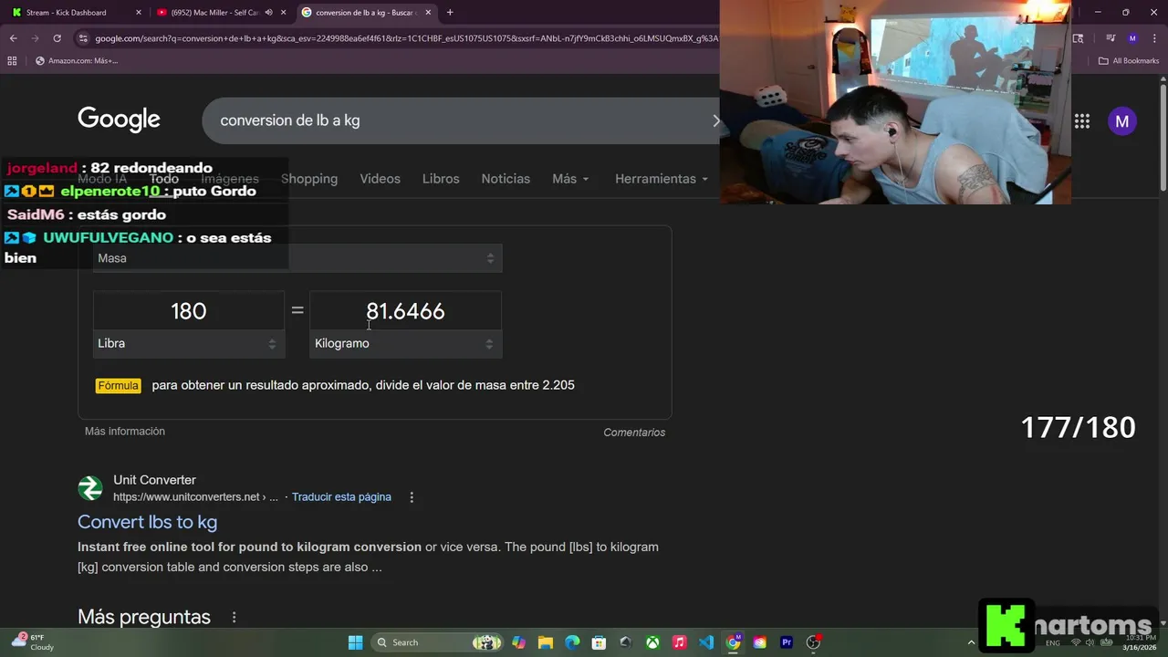1168x657 pixels.
Task: Open the Amazon.com bookmark
Action: (77, 61)
